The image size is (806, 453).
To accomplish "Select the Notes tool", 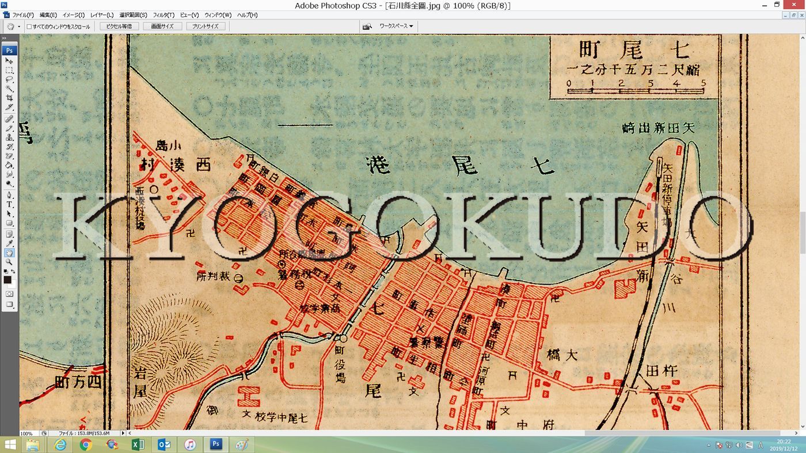I will [9, 234].
